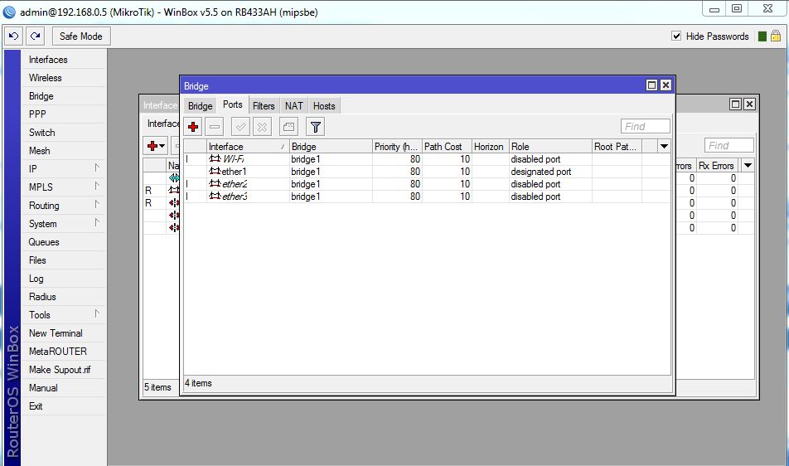The width and height of the screenshot is (789, 466).
Task: Click the Find field in Bridge window
Action: [645, 127]
